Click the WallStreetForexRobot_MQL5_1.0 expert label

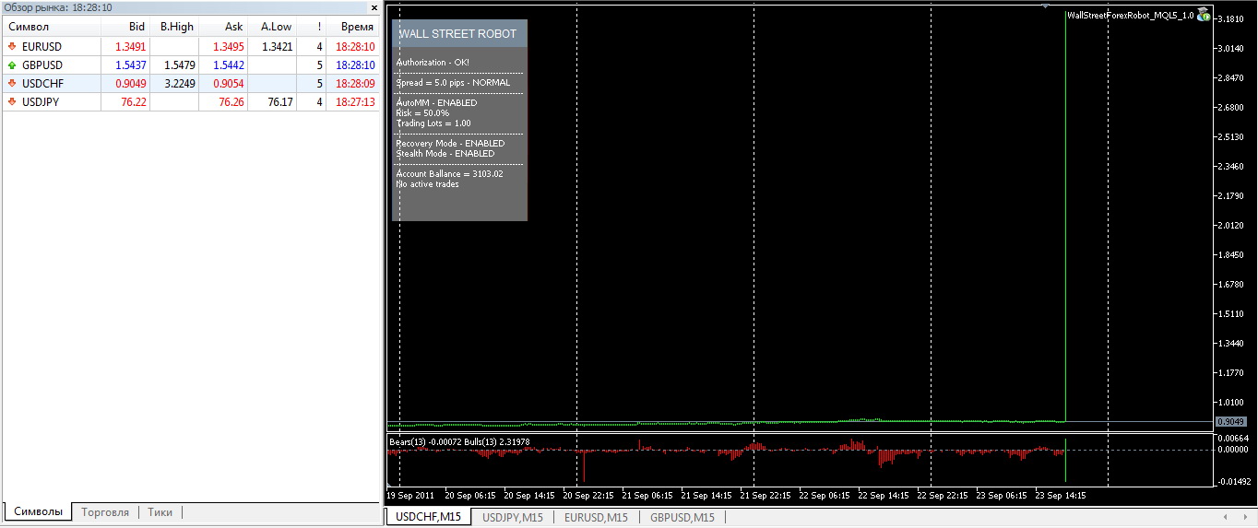pos(1130,15)
